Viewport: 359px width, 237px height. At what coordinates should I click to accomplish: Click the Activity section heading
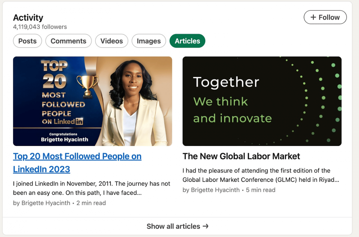tap(28, 18)
